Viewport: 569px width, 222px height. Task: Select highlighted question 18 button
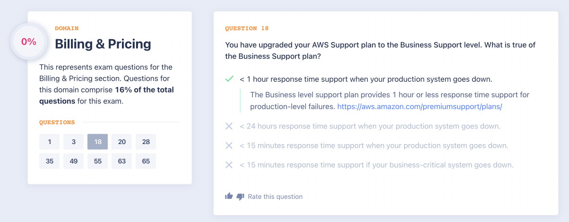(97, 142)
